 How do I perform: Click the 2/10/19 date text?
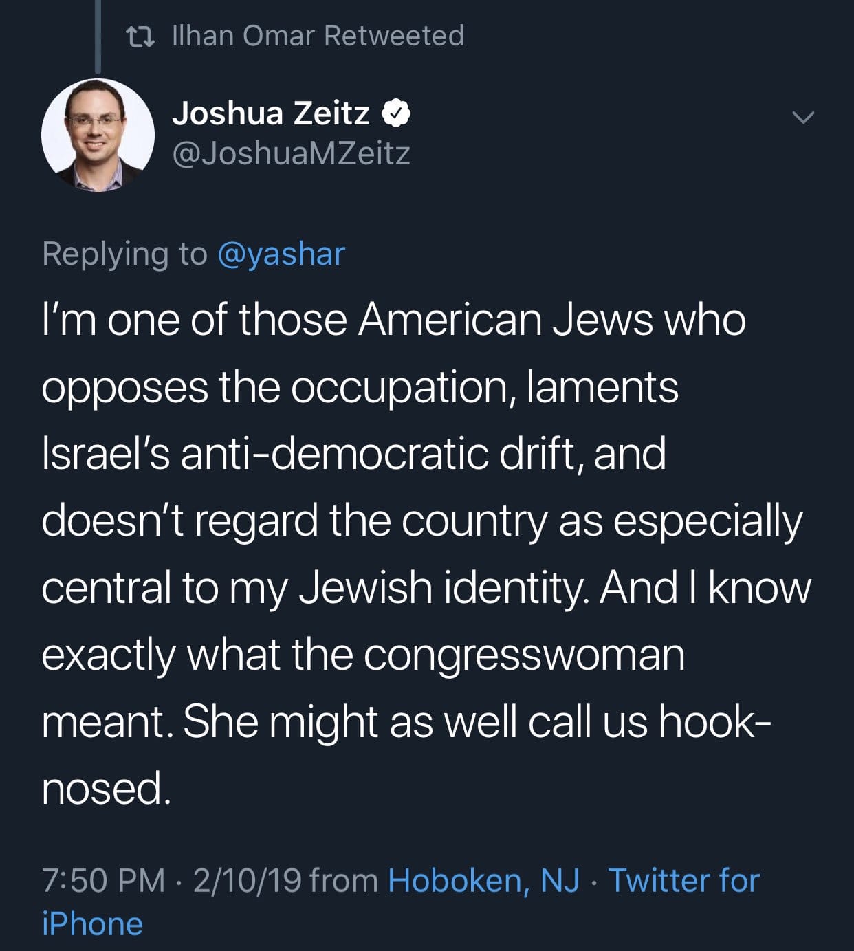pyautogui.click(x=247, y=881)
